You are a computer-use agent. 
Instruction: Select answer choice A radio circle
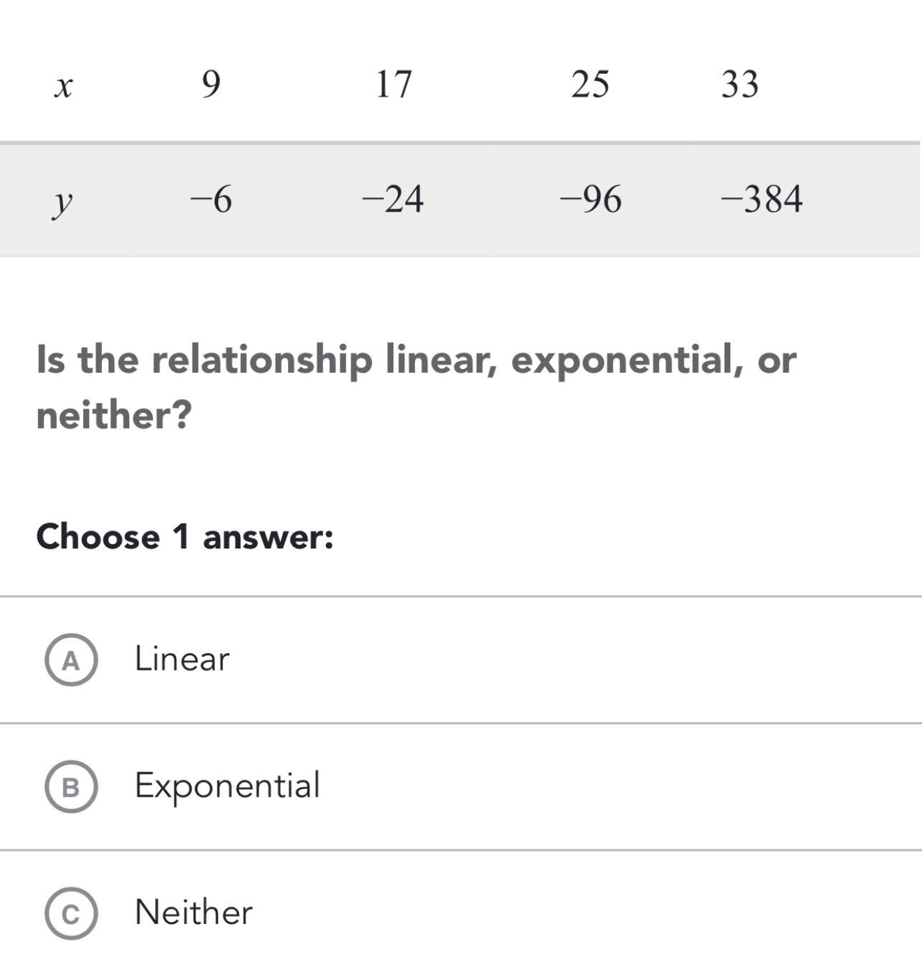coord(71,660)
